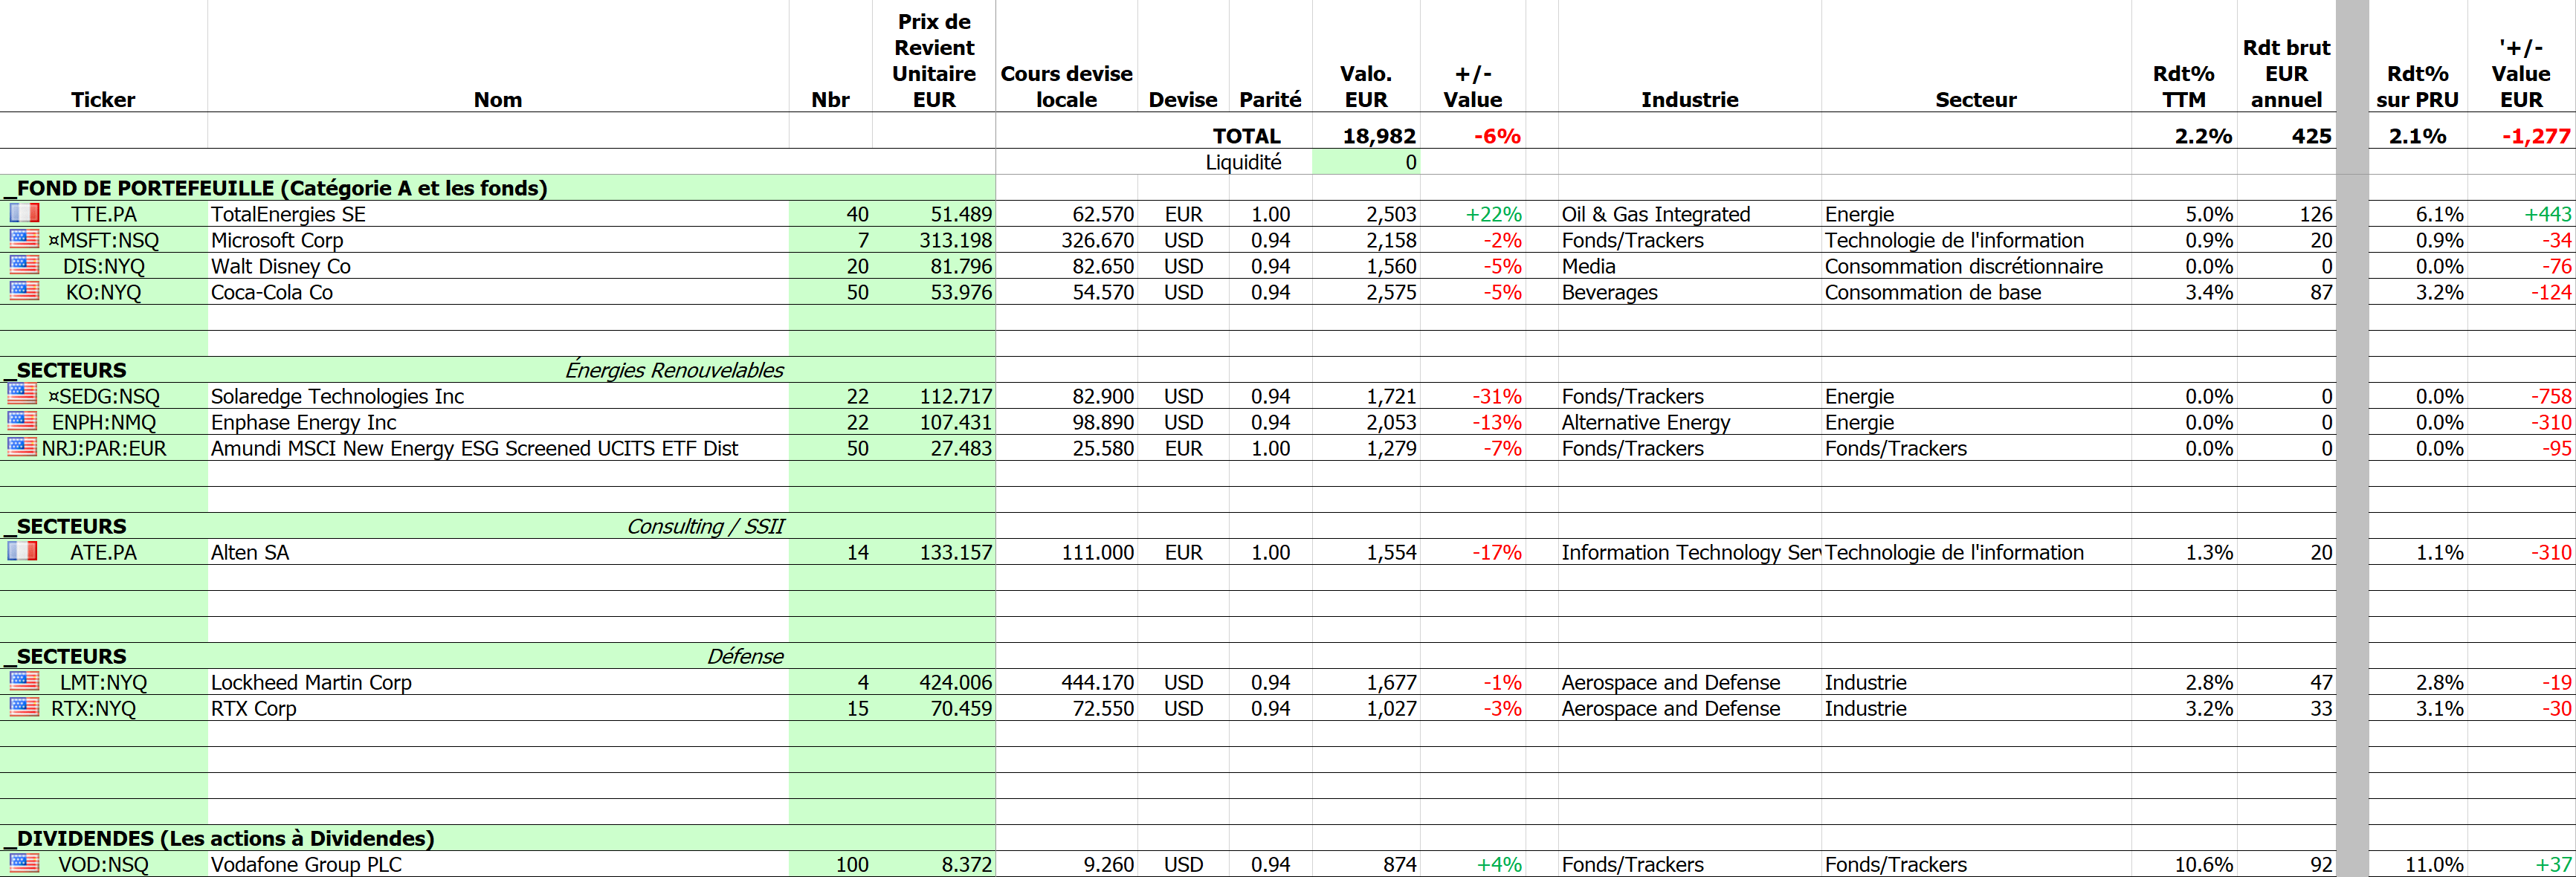Click the TotalEnergies SE name cell
2576x877 pixels.
pos(498,213)
